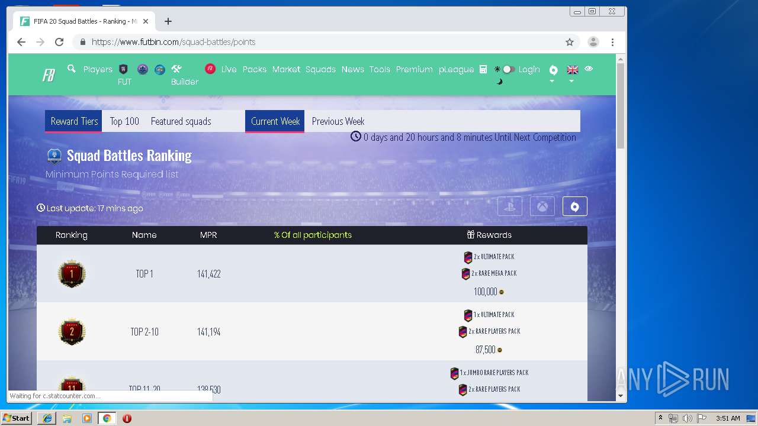Switch to the Top 100 tab
The width and height of the screenshot is (758, 426).
point(124,121)
